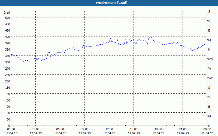
Task: Click the 03:00 time axis label
Action: (x=36, y=129)
